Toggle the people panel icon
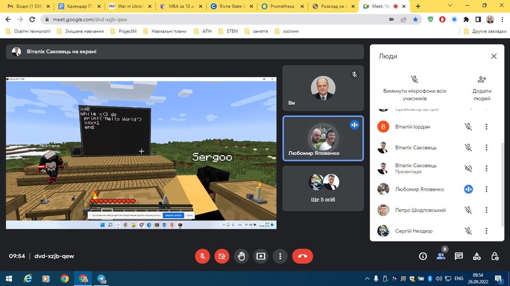Screen dimensions: 510x286 coord(441,257)
